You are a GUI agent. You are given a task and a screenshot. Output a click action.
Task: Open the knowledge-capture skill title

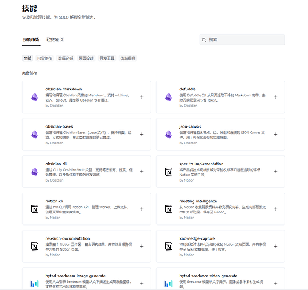[197, 238]
